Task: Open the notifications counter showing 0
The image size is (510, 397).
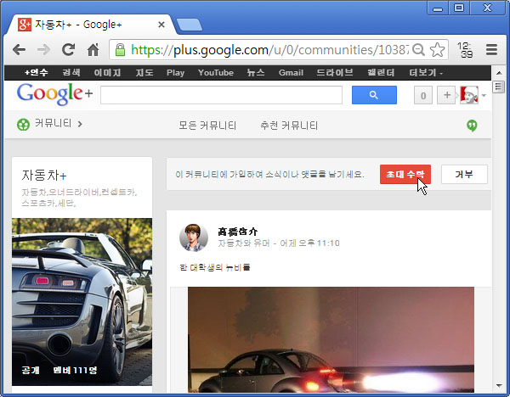Action: 422,95
